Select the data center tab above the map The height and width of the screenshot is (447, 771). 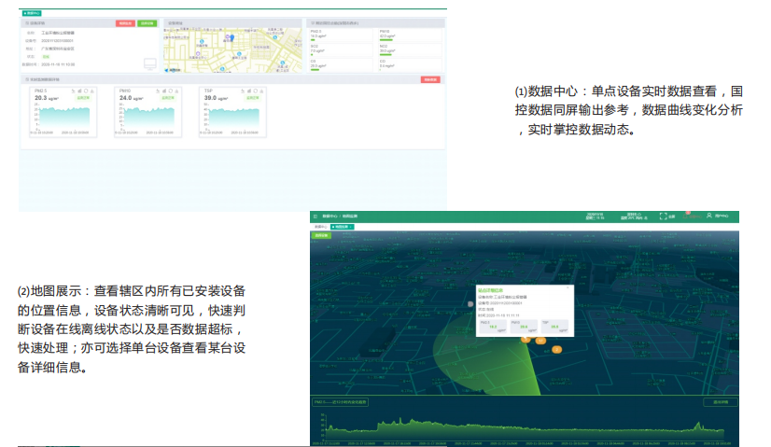click(x=320, y=227)
